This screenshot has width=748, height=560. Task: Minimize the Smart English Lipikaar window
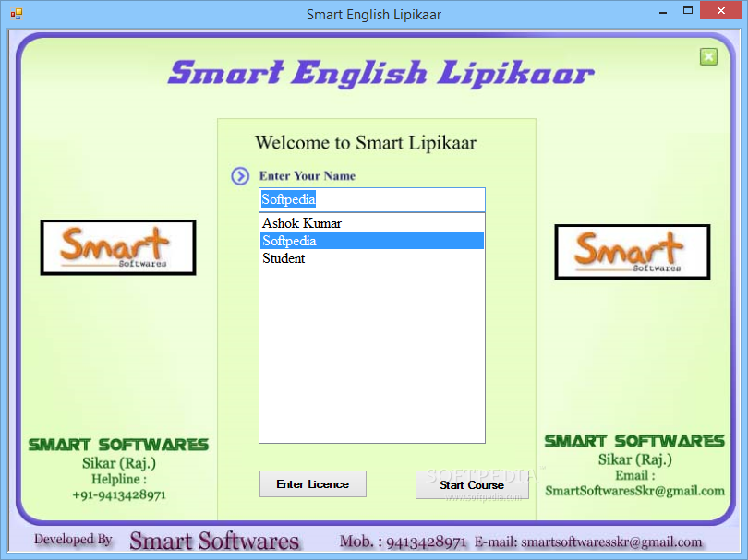[x=663, y=11]
